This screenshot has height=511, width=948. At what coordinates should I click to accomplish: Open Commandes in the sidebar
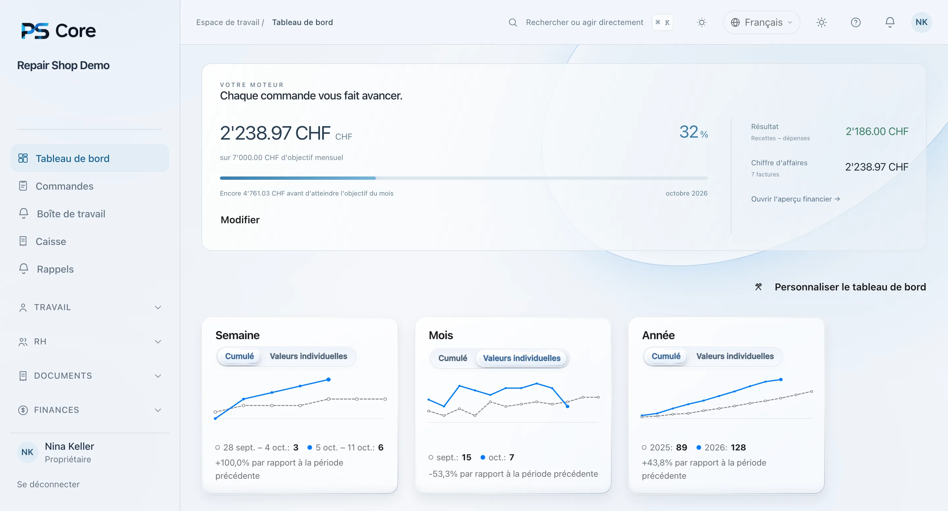pos(90,186)
